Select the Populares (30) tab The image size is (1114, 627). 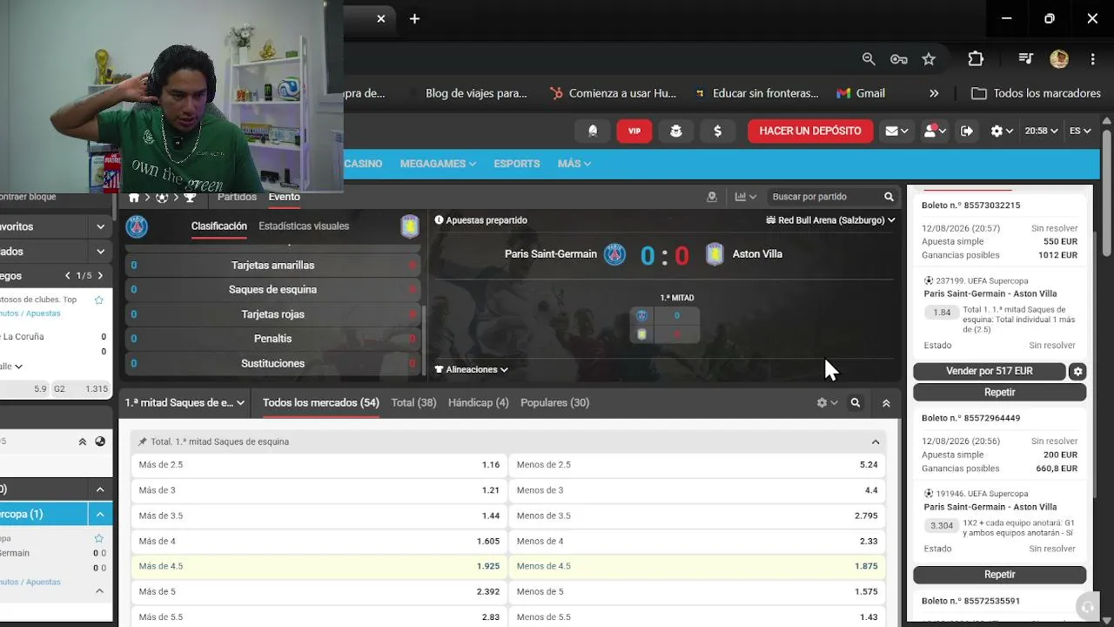point(555,403)
